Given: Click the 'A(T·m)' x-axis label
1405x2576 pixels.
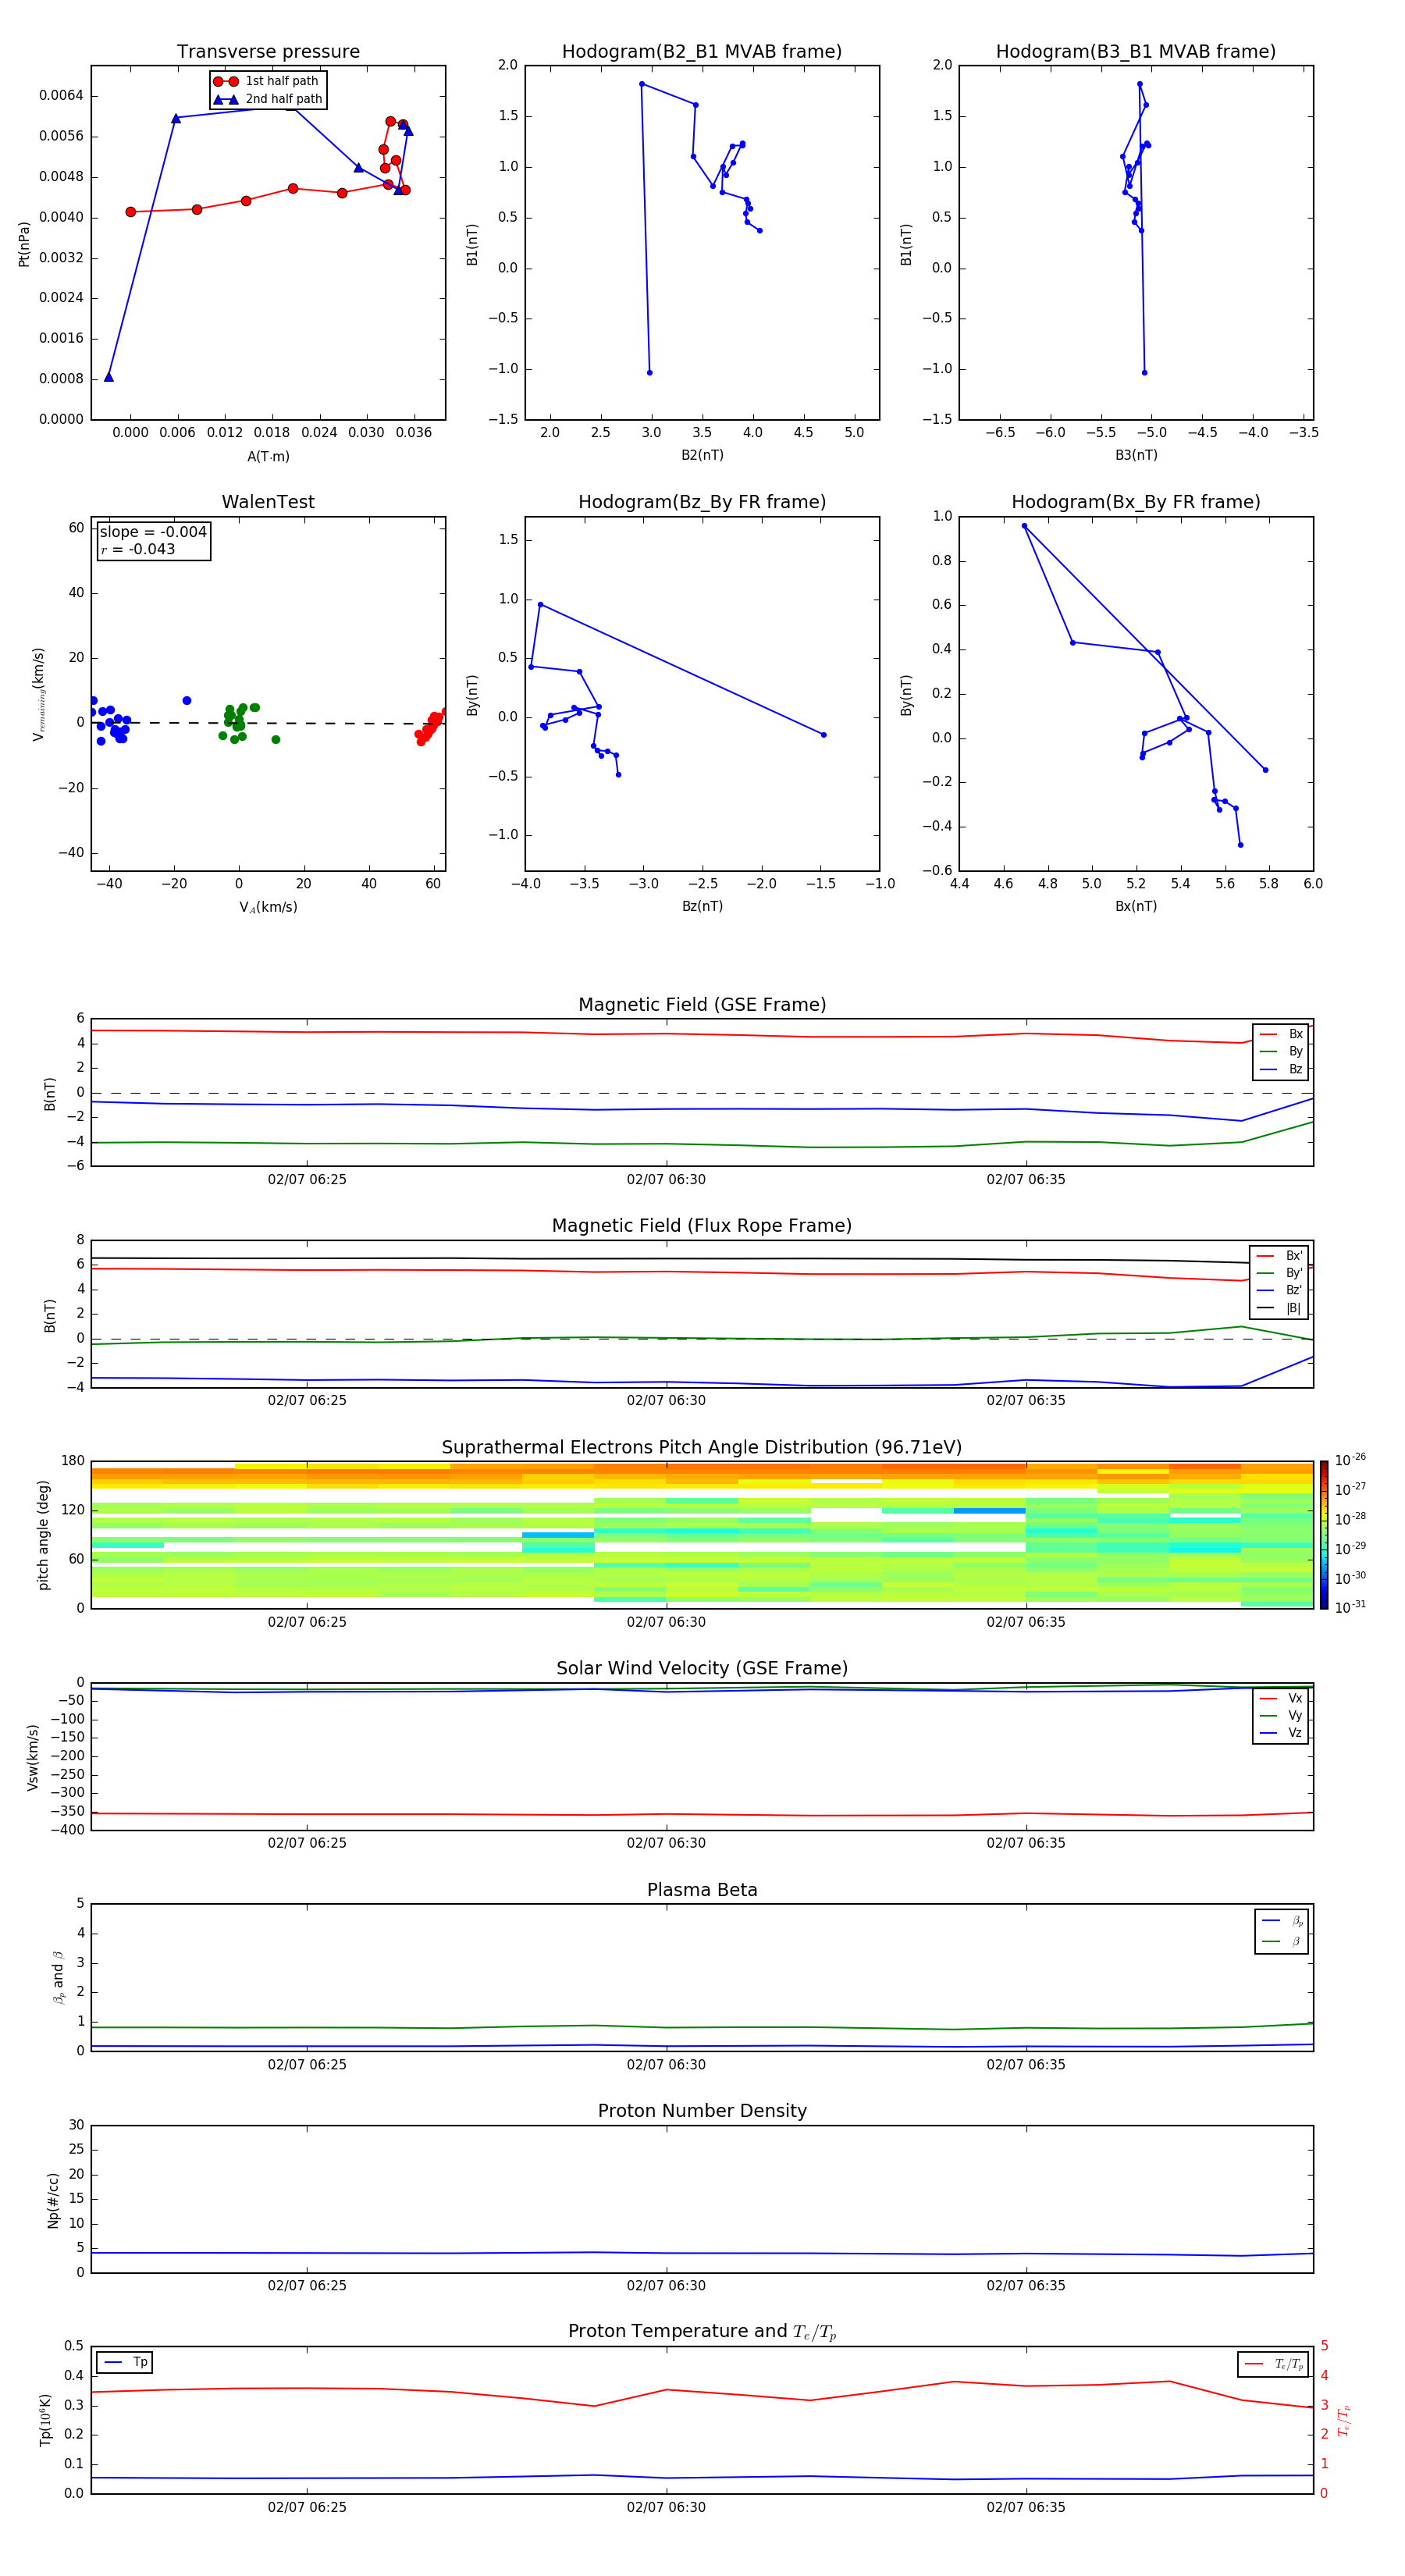Looking at the screenshot, I should 268,457.
